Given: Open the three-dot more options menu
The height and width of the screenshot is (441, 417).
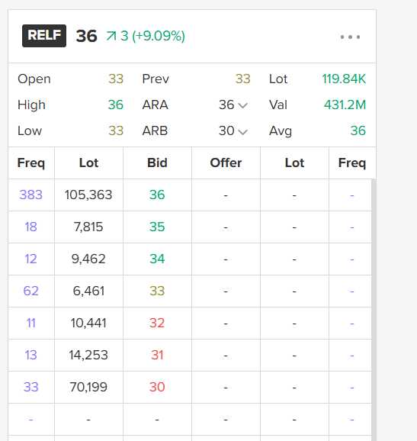Looking at the screenshot, I should pyautogui.click(x=350, y=37).
